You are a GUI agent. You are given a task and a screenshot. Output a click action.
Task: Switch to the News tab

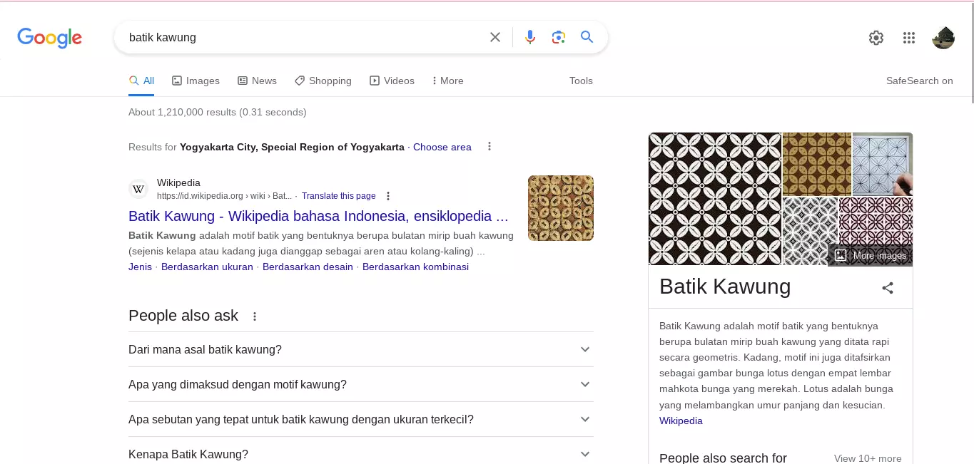257,81
